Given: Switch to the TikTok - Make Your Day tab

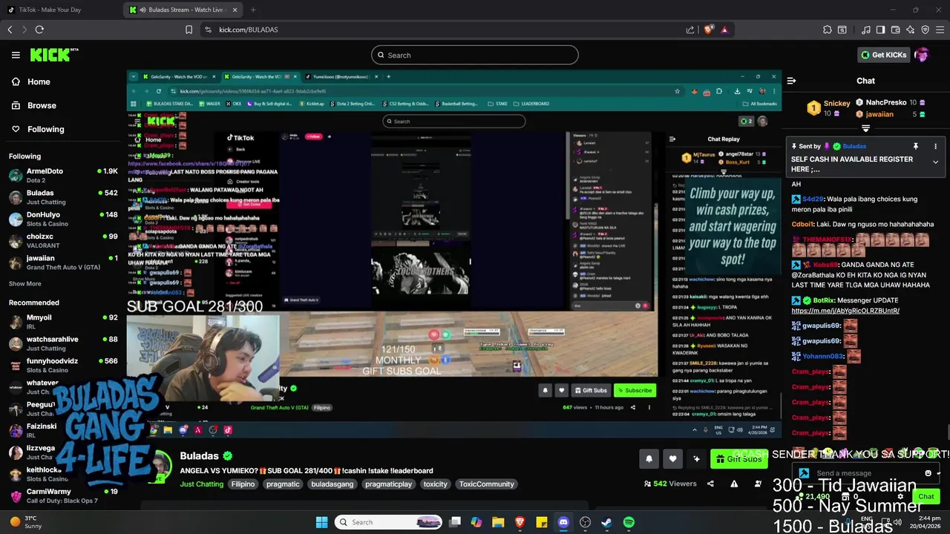Looking at the screenshot, I should 50,10.
